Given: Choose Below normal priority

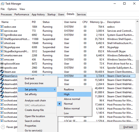Looking at the screenshot, I should (x=74, y=108).
